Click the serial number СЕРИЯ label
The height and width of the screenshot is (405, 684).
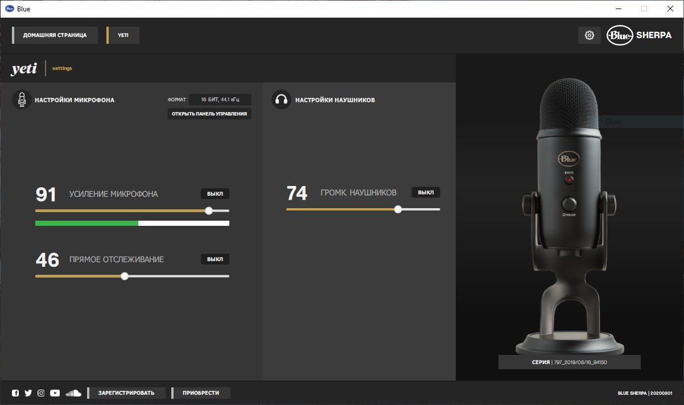569,362
